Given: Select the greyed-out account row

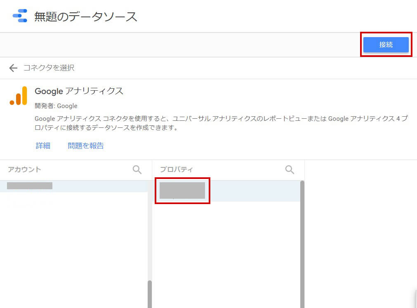Looking at the screenshot, I should click(74, 186).
